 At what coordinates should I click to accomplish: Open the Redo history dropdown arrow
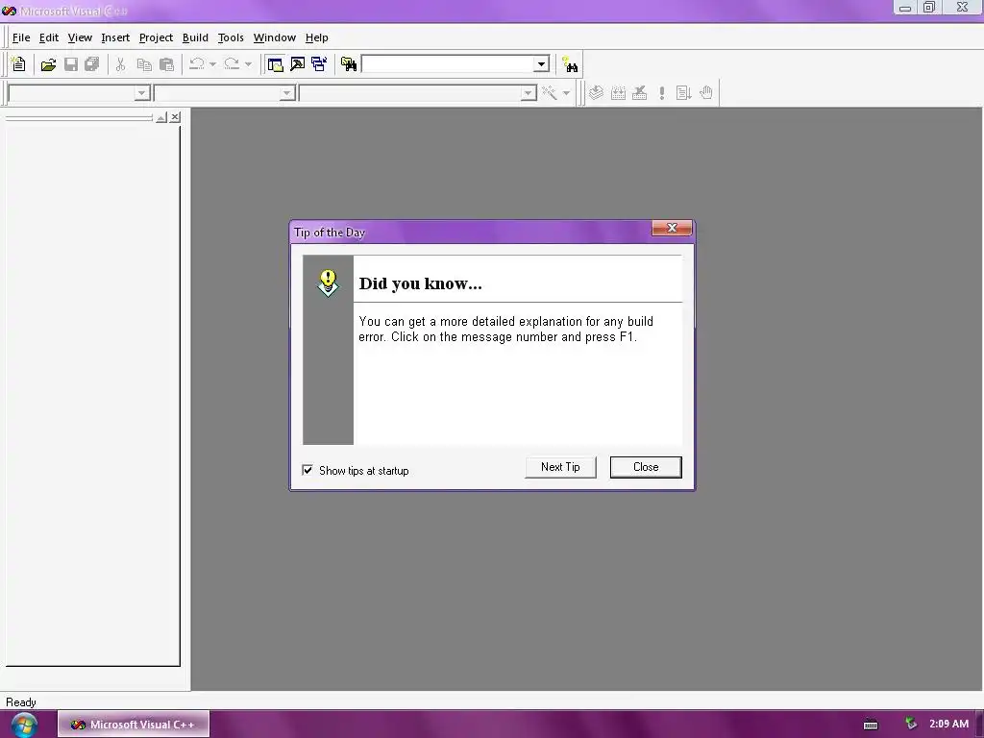(249, 64)
